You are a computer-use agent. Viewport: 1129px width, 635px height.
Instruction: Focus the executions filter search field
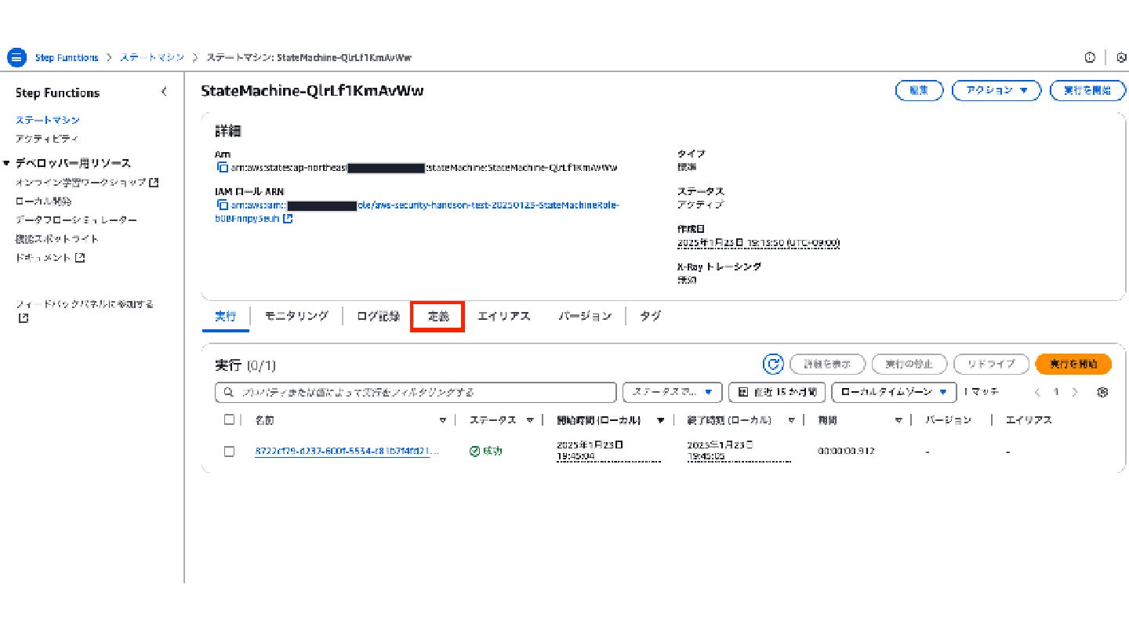[416, 392]
